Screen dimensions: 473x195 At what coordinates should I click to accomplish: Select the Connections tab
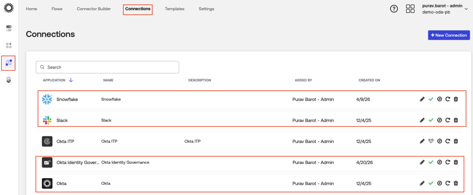pyautogui.click(x=138, y=9)
